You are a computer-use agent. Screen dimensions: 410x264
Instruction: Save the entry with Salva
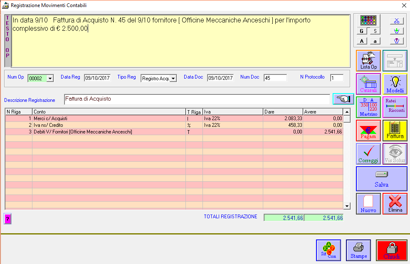(x=381, y=179)
